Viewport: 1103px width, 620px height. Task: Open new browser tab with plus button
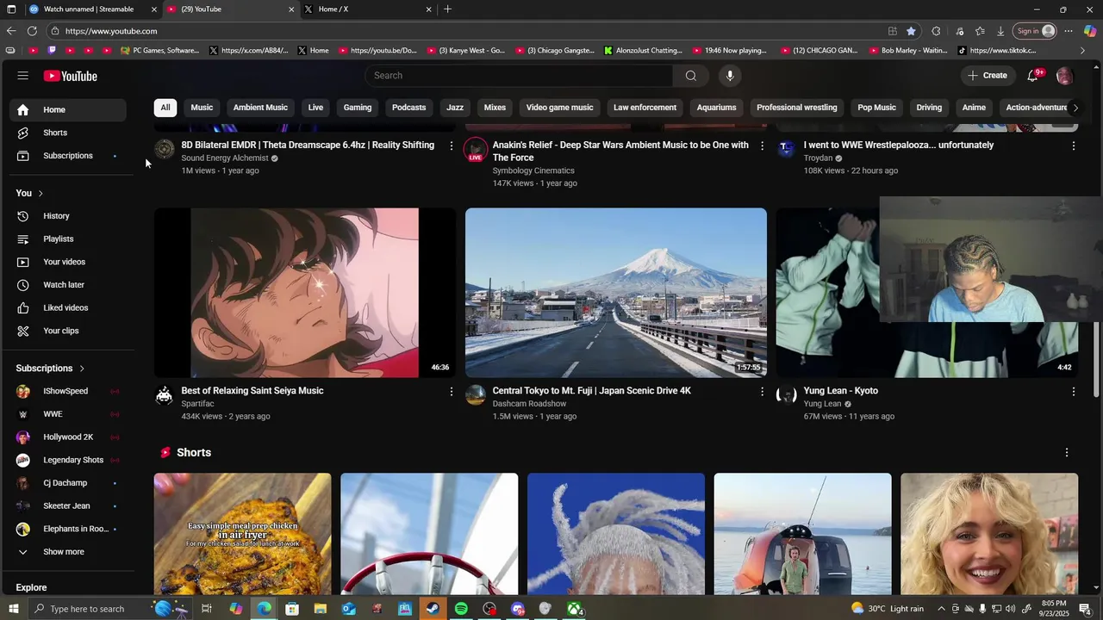(447, 9)
